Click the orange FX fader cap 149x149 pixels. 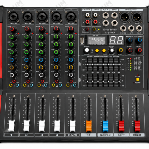(x=89, y=126)
